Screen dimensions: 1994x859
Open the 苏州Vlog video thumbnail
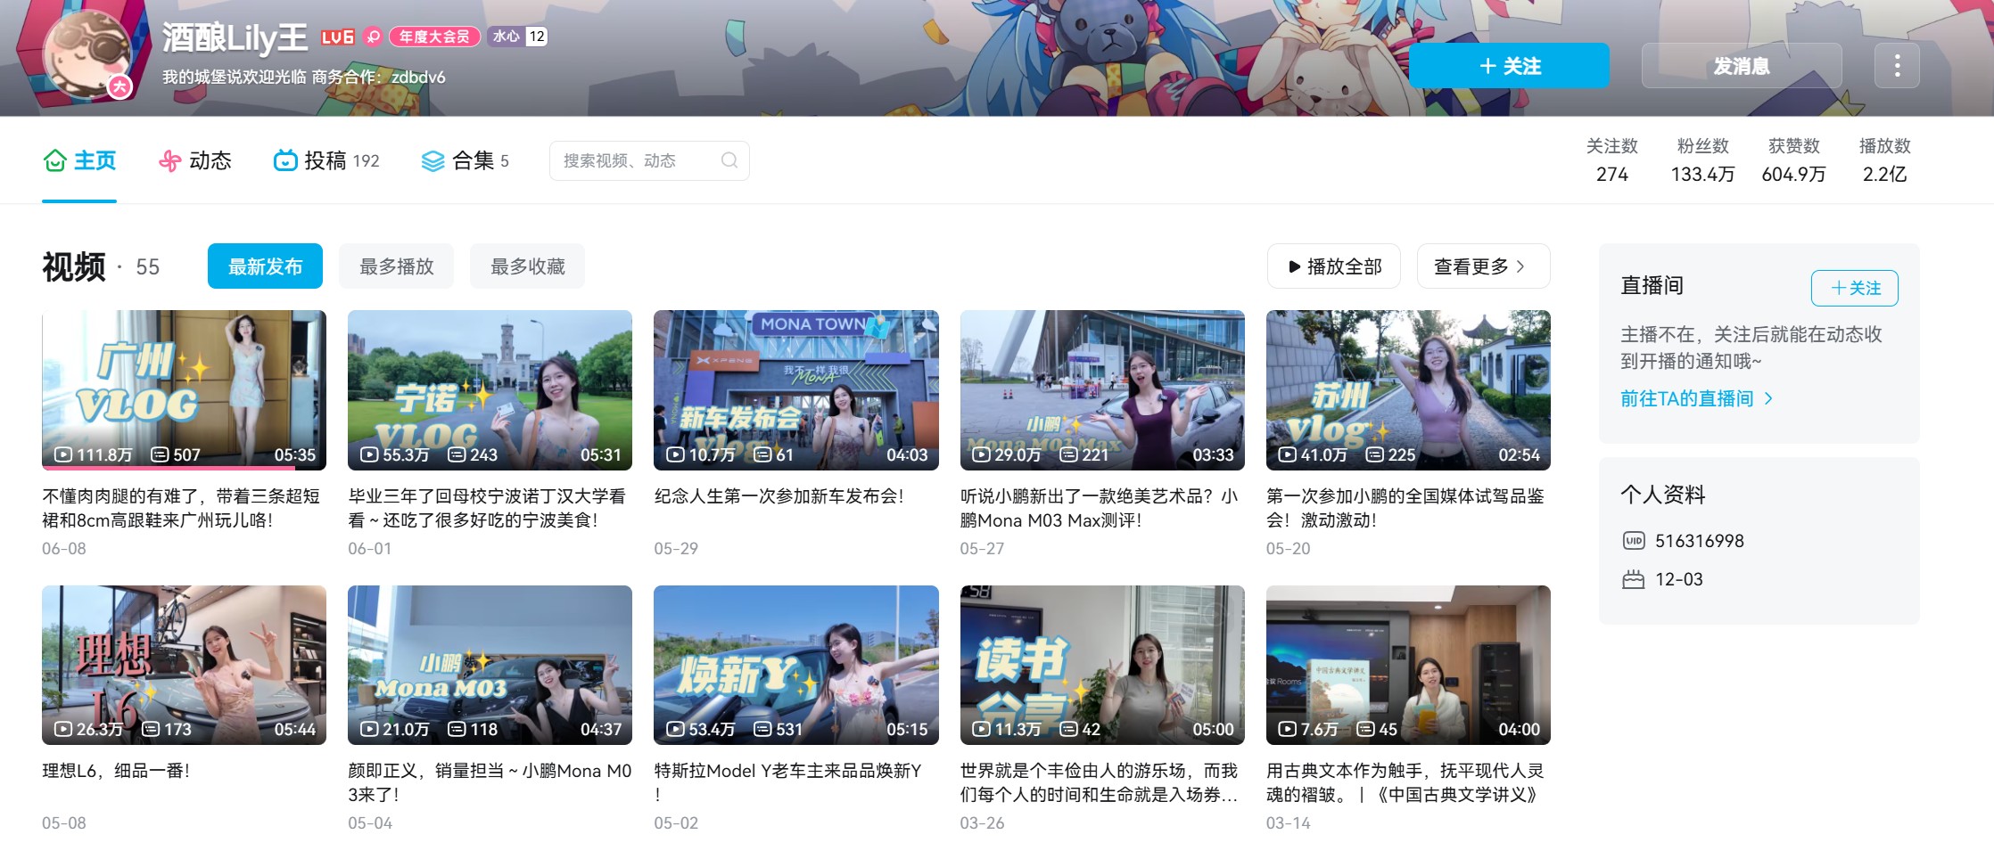coord(1407,389)
